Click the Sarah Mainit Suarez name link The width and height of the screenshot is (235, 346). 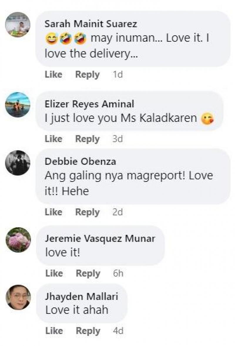[91, 23]
